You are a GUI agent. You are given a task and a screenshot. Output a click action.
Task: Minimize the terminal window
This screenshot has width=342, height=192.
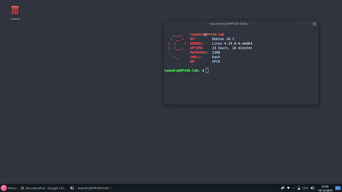click(298, 24)
